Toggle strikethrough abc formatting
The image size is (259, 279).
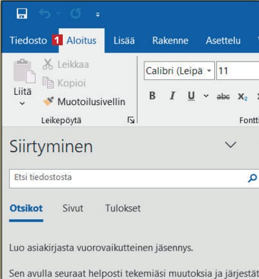(223, 97)
